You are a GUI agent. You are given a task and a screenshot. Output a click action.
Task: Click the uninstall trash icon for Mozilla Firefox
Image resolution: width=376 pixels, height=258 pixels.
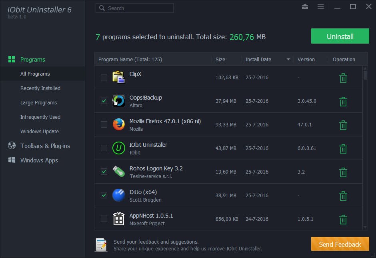click(343, 125)
